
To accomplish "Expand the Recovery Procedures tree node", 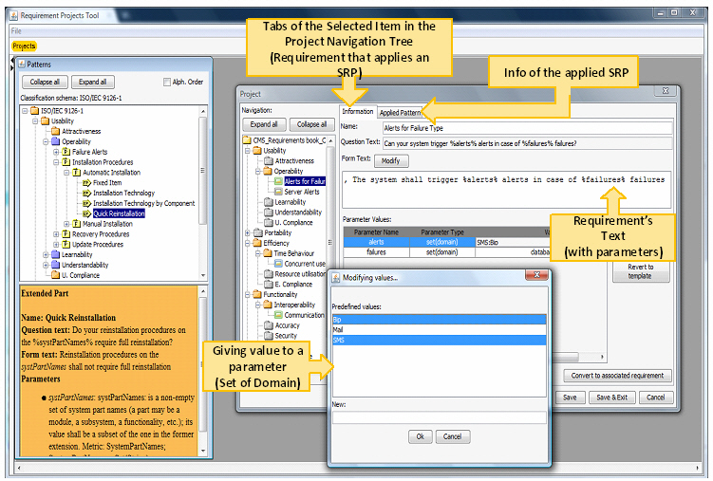I will pos(56,234).
